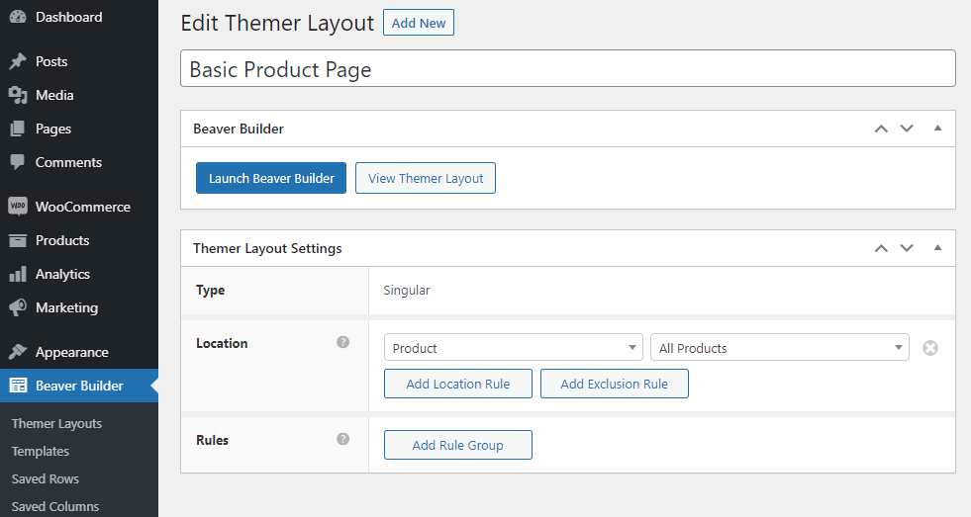Select Beaver Builder menu item
The height and width of the screenshot is (517, 971).
click(x=79, y=386)
